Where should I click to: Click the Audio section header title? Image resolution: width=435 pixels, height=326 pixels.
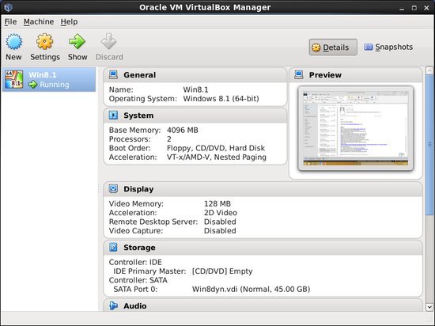[x=134, y=305]
